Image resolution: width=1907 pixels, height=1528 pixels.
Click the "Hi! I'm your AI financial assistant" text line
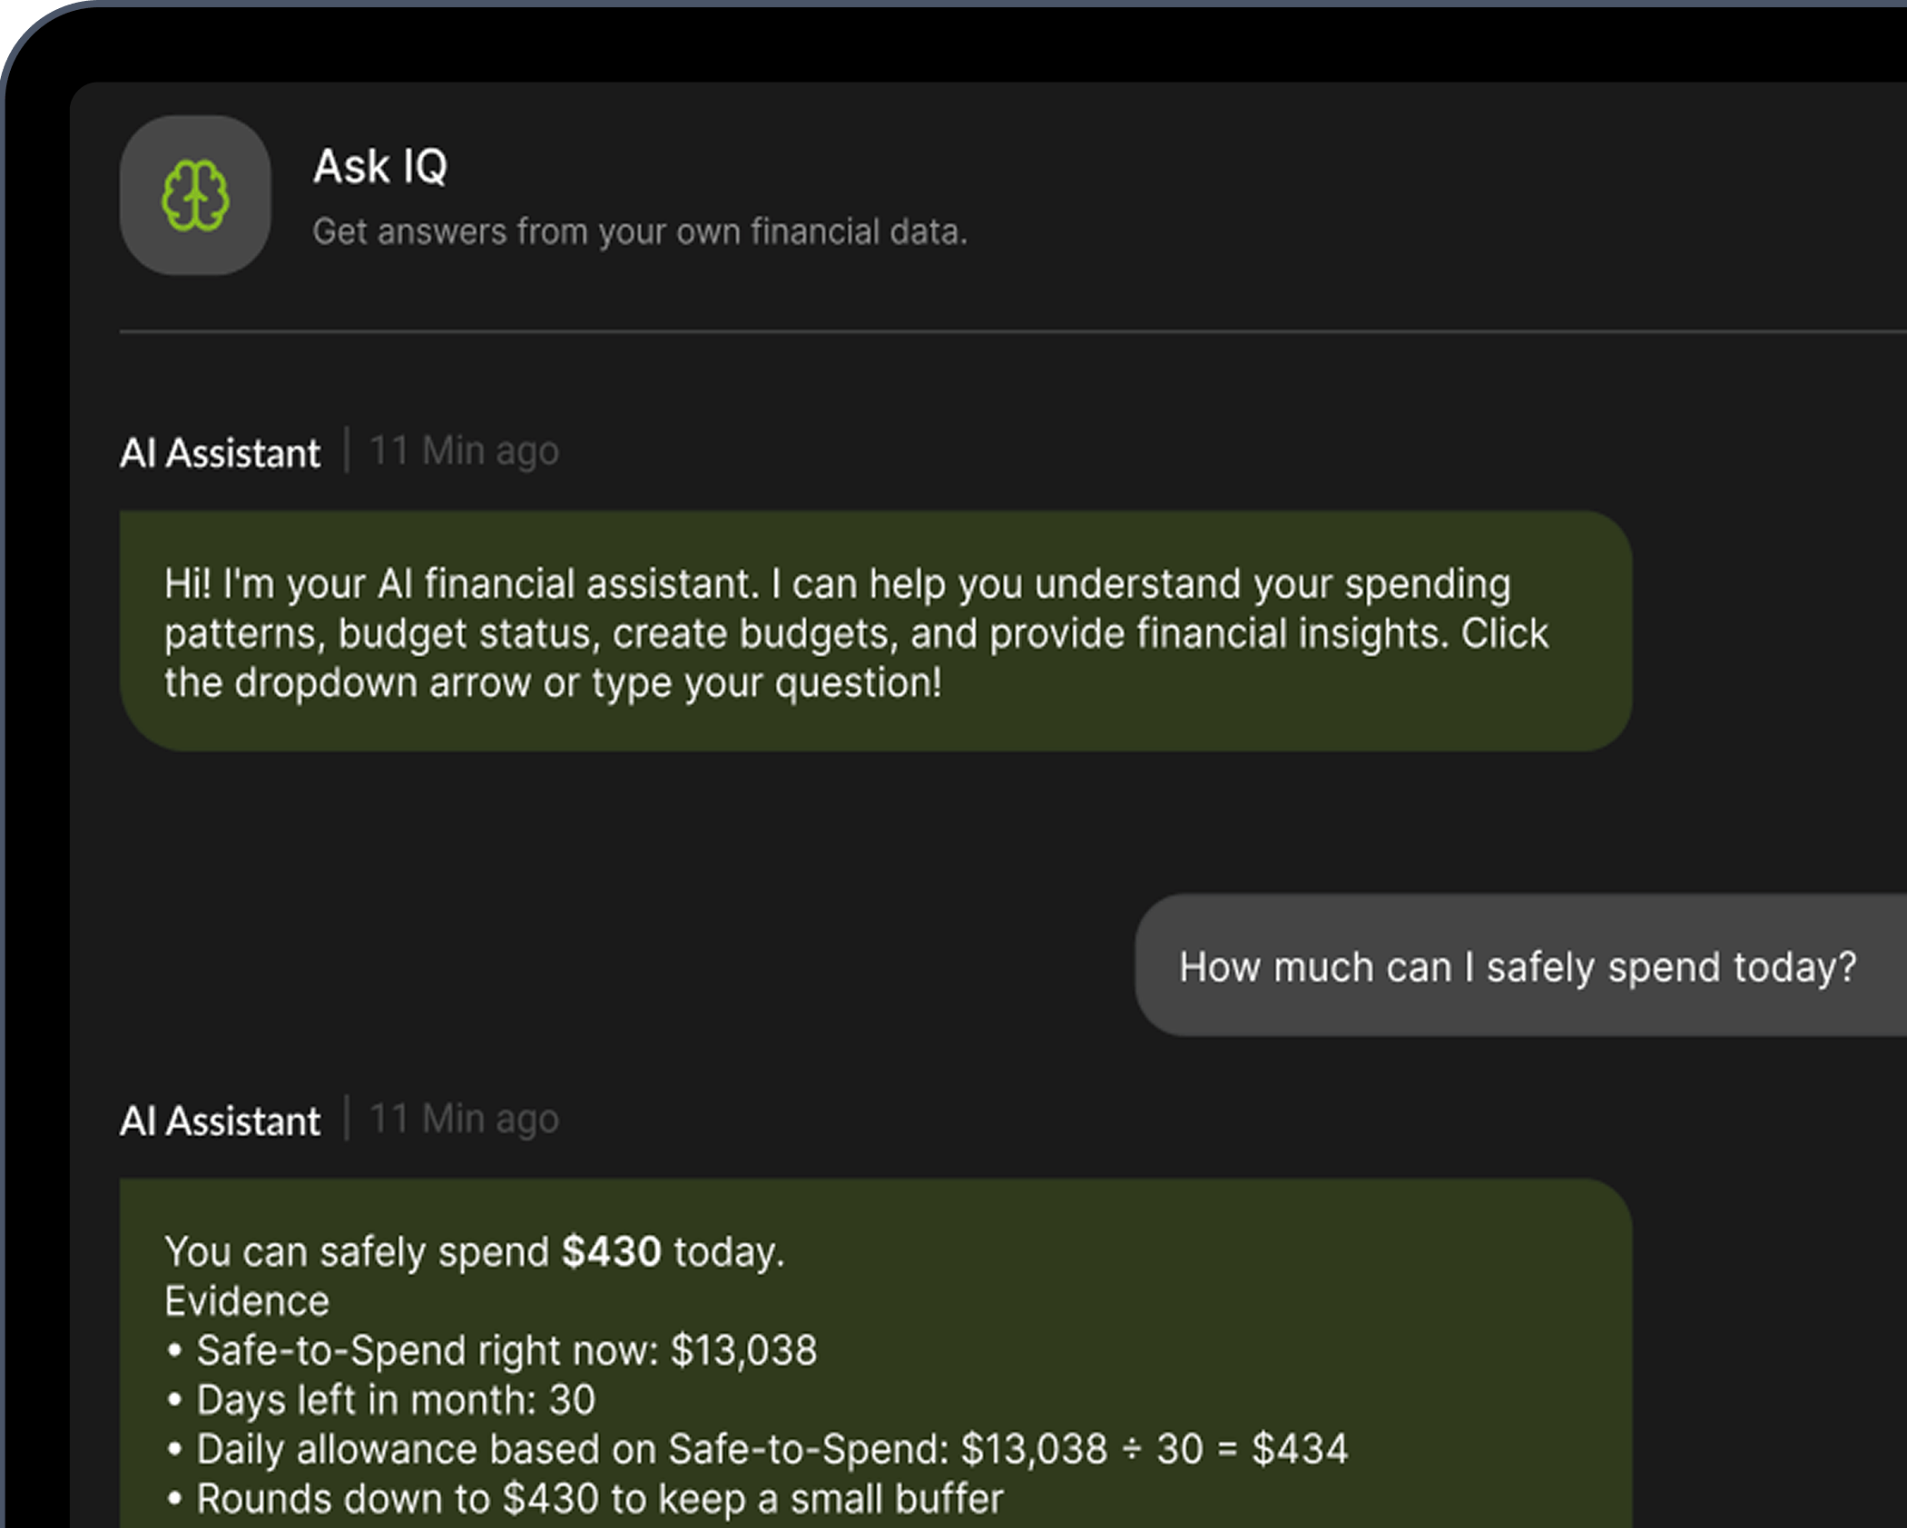837,583
